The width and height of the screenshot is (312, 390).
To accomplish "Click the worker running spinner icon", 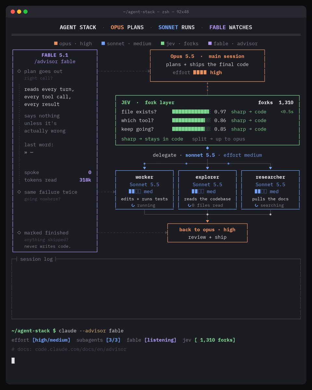I will (133, 205).
